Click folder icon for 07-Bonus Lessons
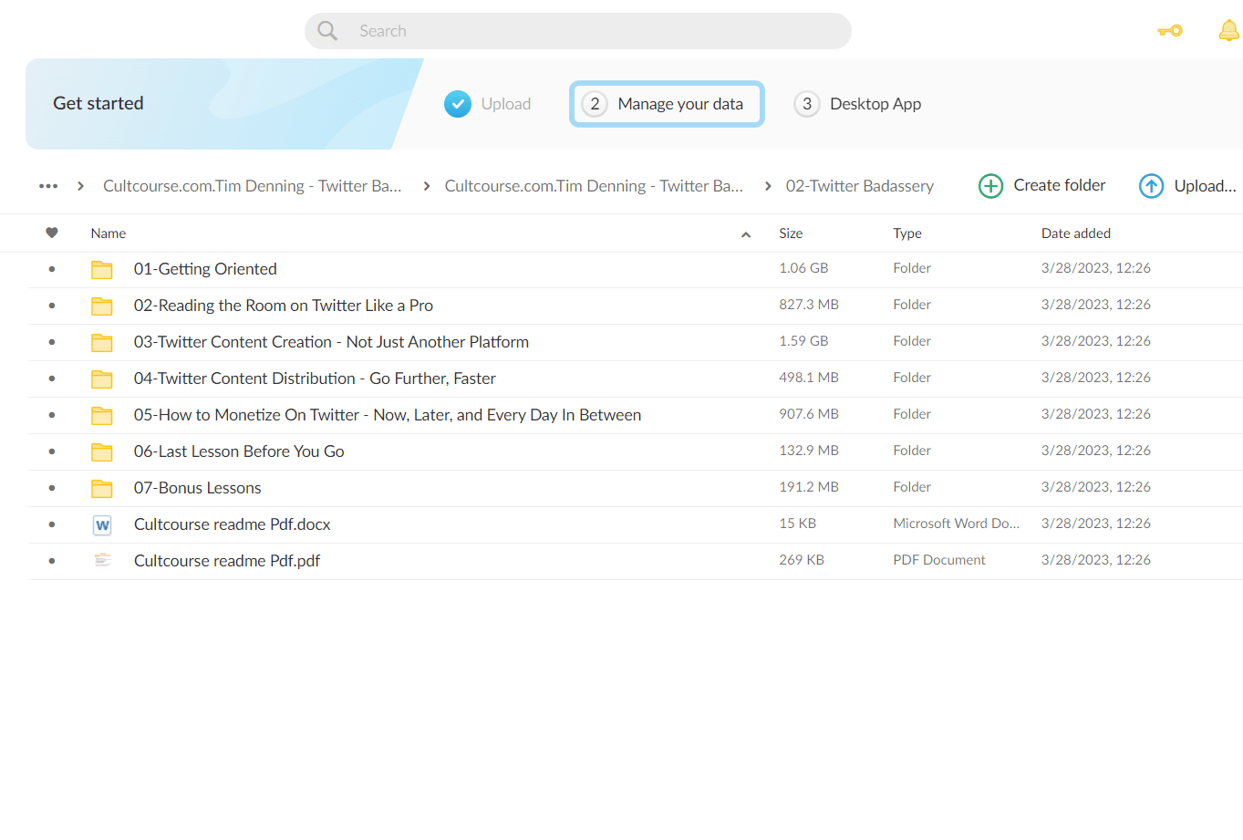This screenshot has height=840, width=1243. tap(102, 489)
